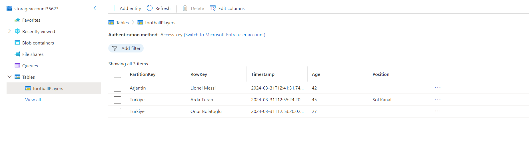This screenshot has height=144, width=529.
Task: Click the Add filter funnel button
Action: pos(126,48)
